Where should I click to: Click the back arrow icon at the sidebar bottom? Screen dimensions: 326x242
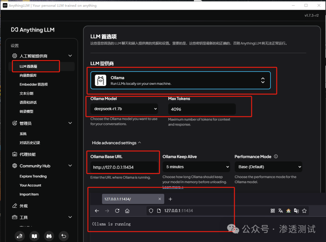[64, 236]
